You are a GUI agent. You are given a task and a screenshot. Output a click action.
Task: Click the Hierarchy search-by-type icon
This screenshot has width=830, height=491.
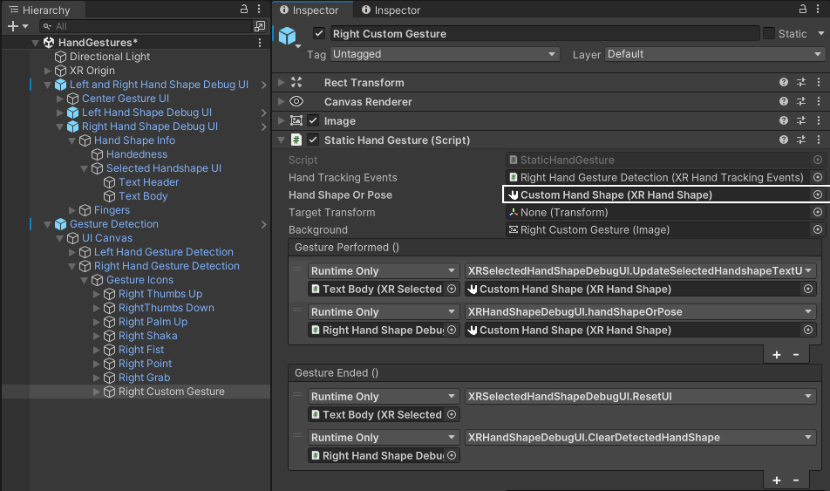259,27
